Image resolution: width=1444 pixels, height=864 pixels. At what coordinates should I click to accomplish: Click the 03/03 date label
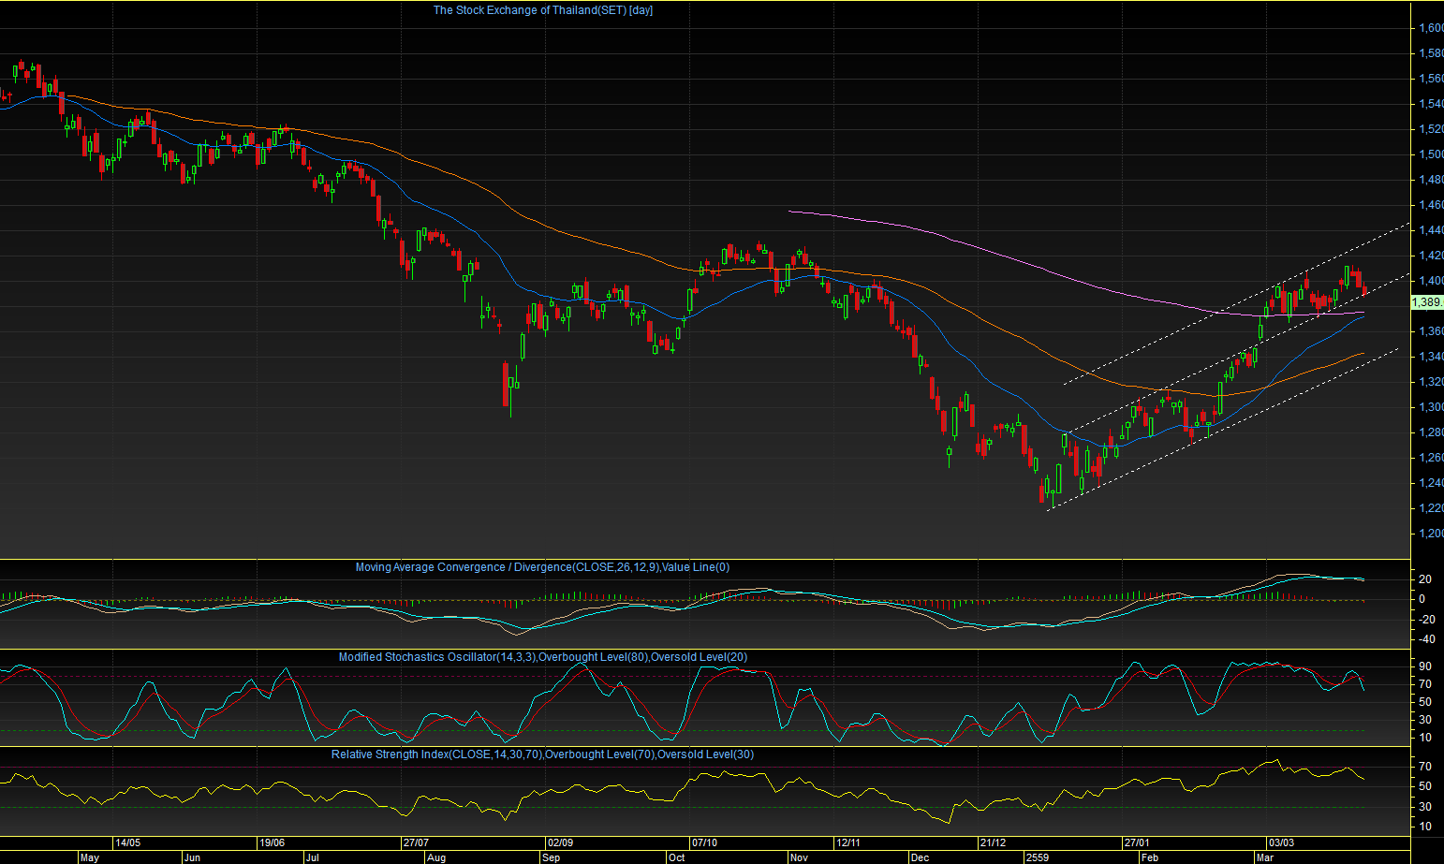tap(1281, 842)
